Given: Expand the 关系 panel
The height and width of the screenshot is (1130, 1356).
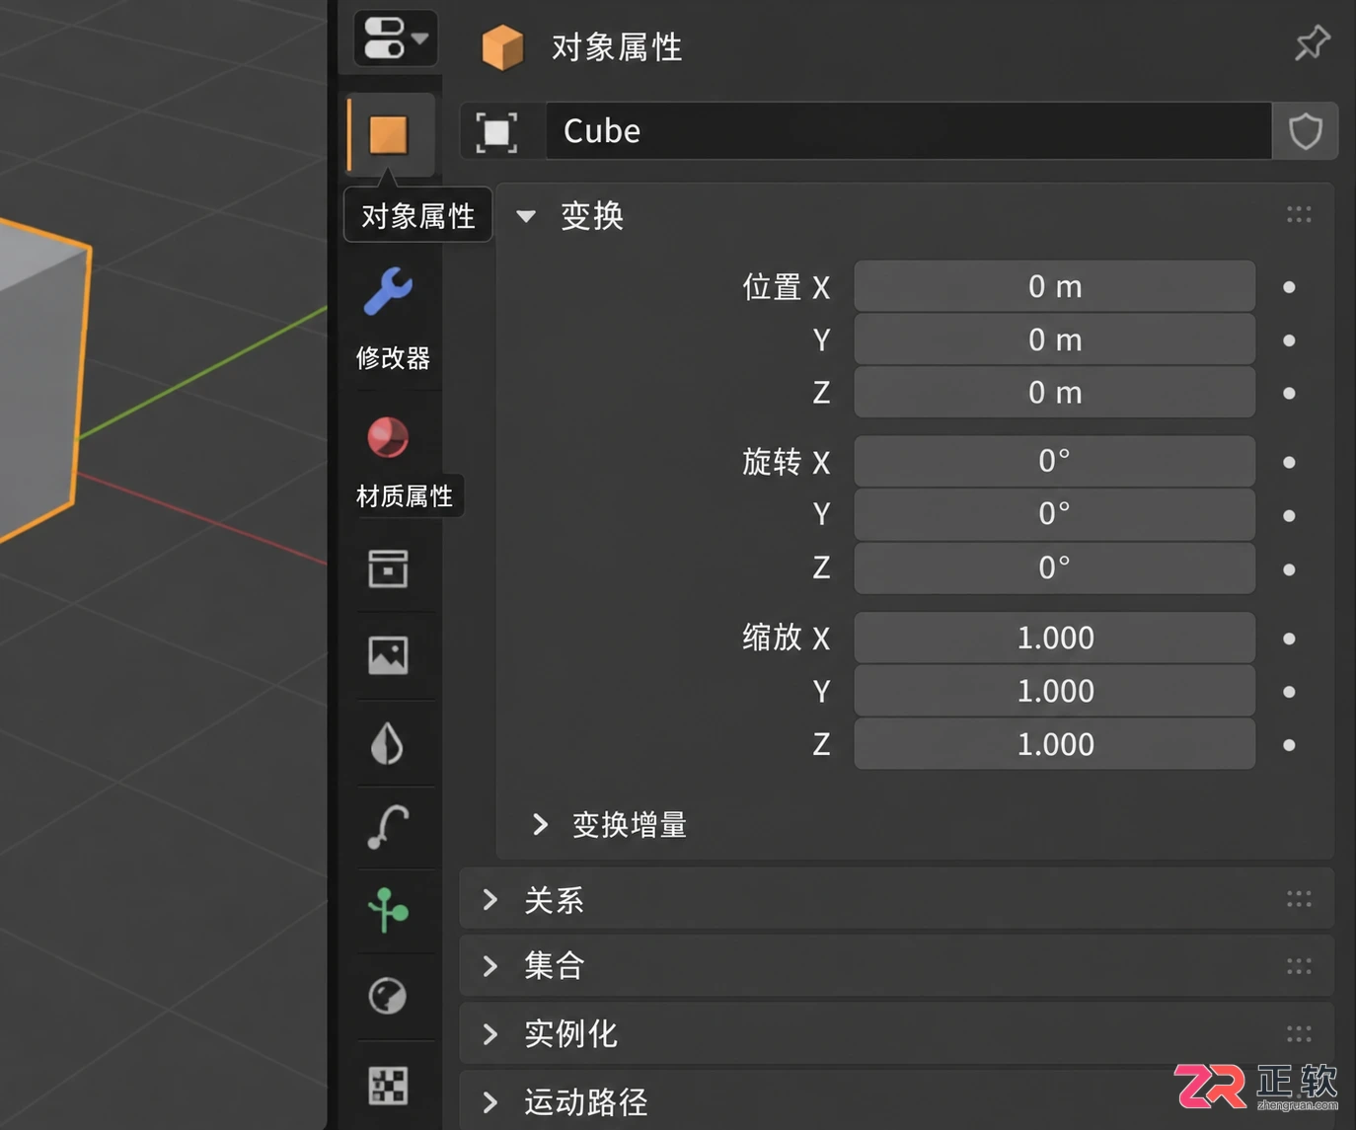Looking at the screenshot, I should (x=490, y=899).
